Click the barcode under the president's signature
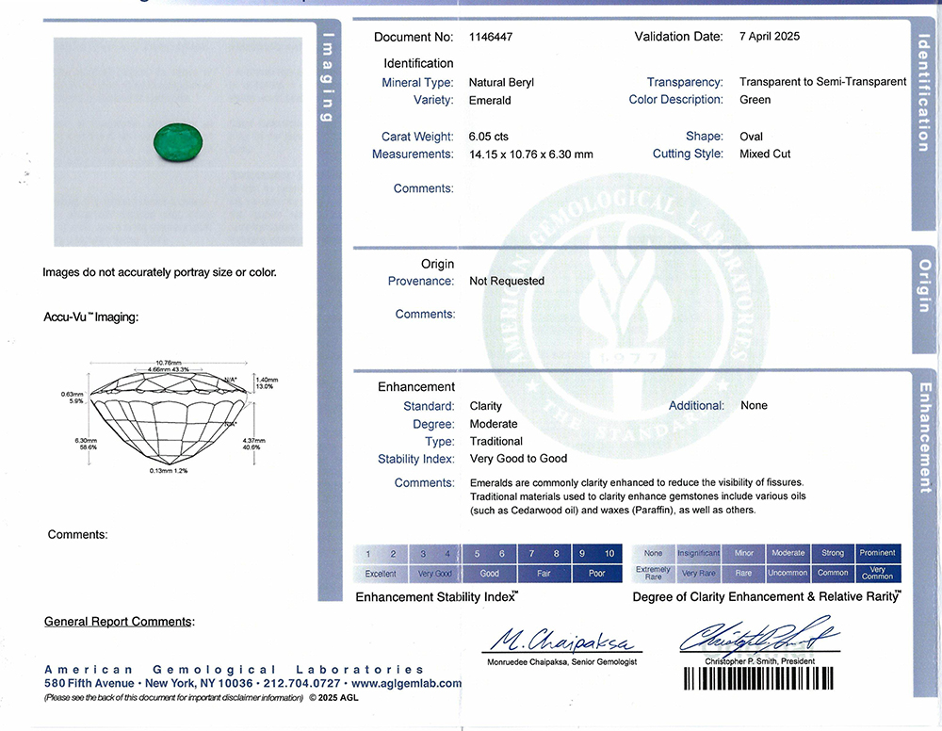The image size is (942, 731). [758, 678]
